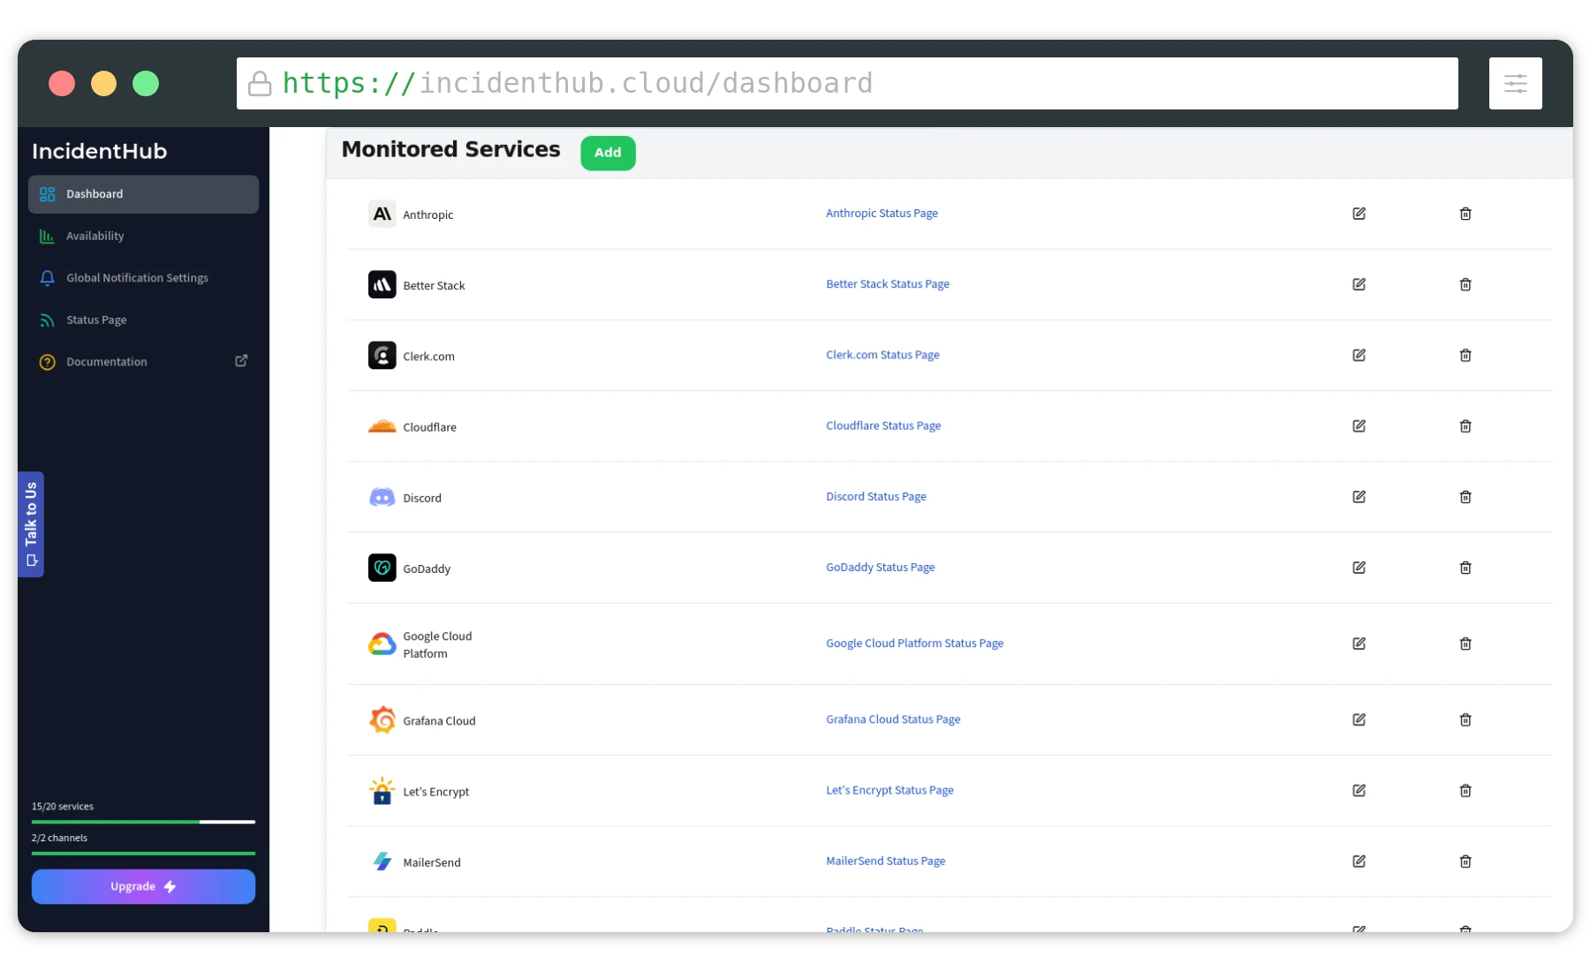The height and width of the screenshot is (971, 1590).
Task: Click the MailerSend logo icon
Action: tap(382, 861)
